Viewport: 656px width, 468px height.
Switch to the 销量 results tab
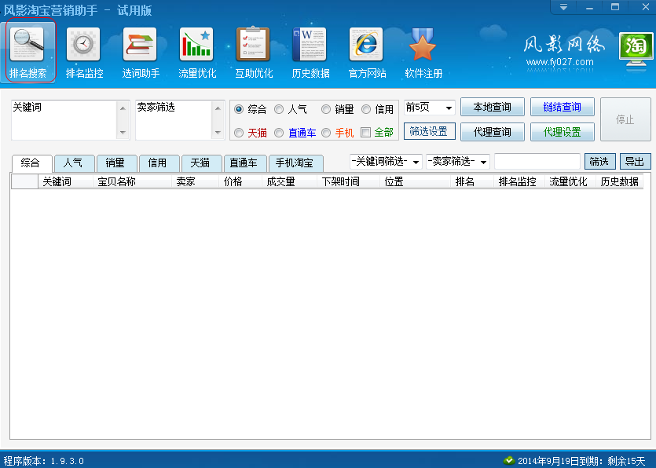pos(116,163)
